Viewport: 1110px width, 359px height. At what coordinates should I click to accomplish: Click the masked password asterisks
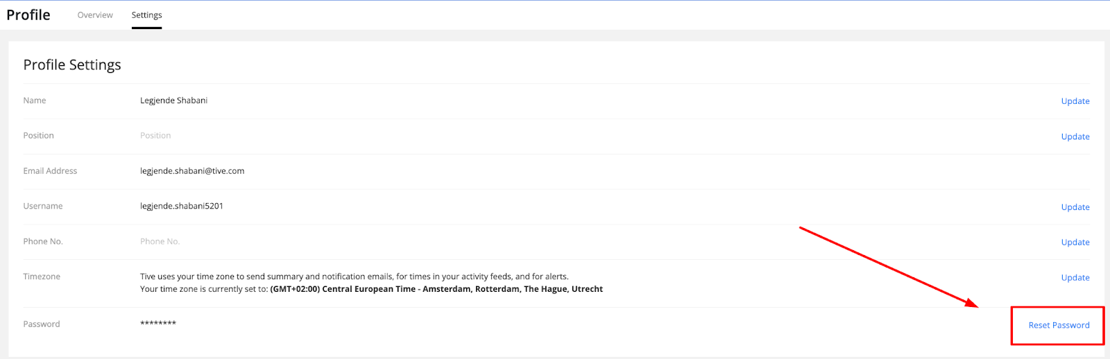158,324
